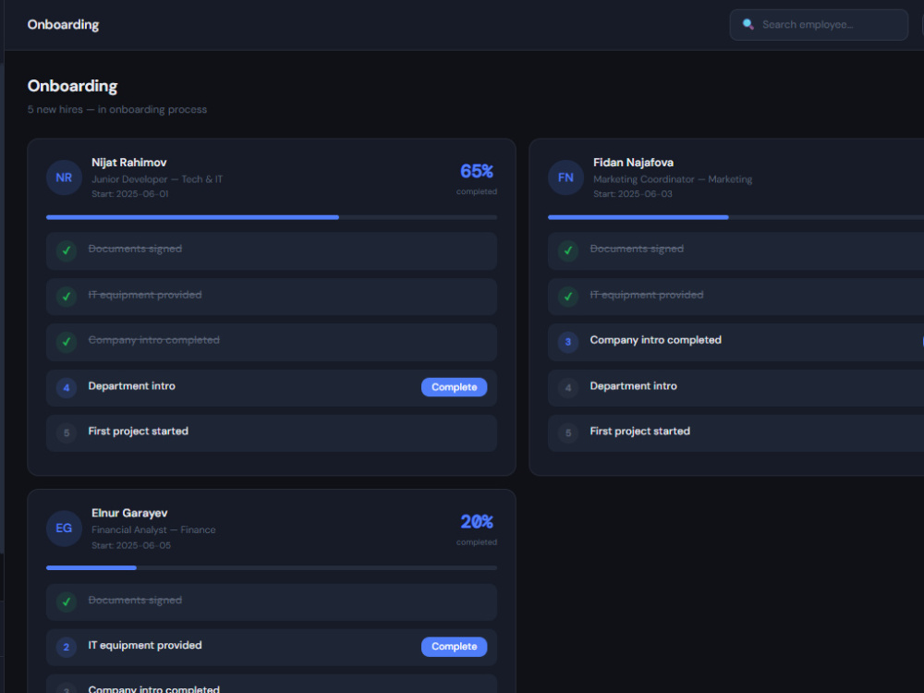924x693 pixels.
Task: Toggle Elnur's Documents signed checkmark
Action: tap(67, 602)
